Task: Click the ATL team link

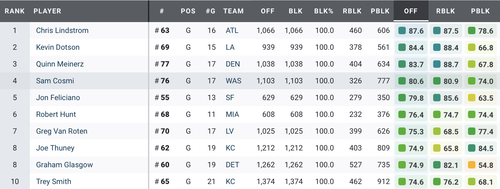Action: point(232,30)
